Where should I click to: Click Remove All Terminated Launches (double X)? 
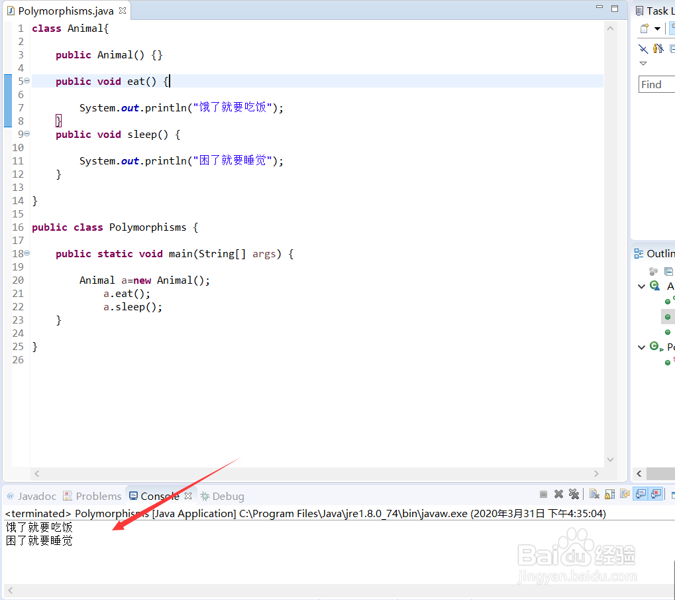(574, 495)
